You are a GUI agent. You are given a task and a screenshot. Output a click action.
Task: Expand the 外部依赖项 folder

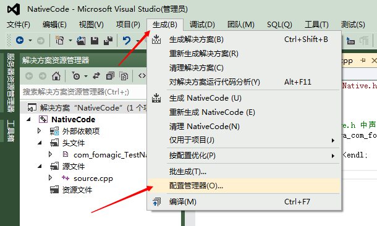coord(39,131)
